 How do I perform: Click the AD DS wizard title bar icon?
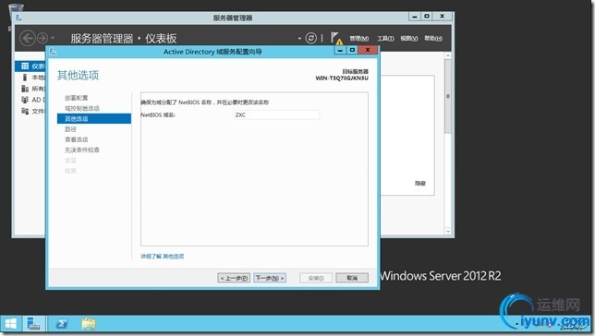(x=53, y=52)
